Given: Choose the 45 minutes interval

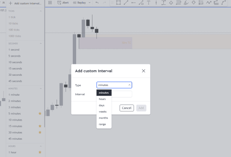Looking at the screenshot, I should coord(25,139).
